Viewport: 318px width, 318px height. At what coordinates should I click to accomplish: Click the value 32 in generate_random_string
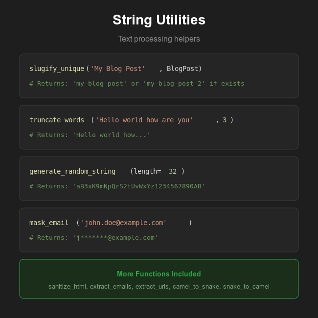coord(173,171)
